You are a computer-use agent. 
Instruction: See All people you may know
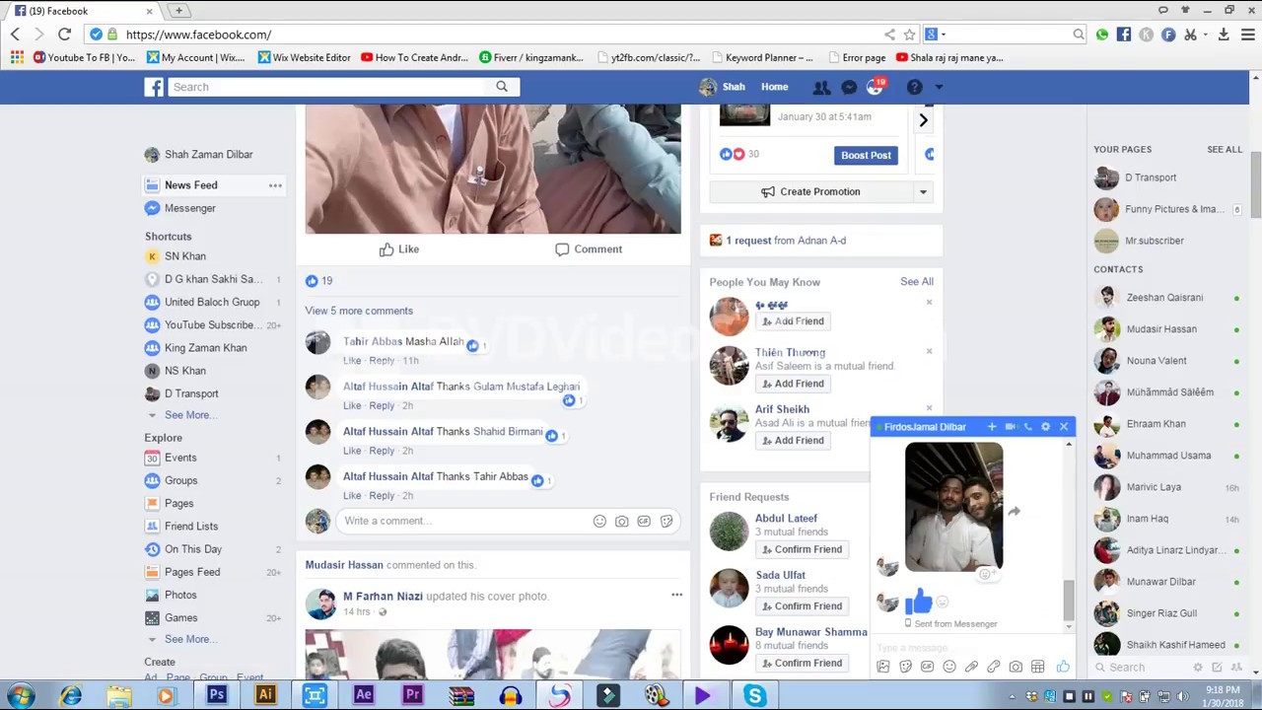point(917,282)
